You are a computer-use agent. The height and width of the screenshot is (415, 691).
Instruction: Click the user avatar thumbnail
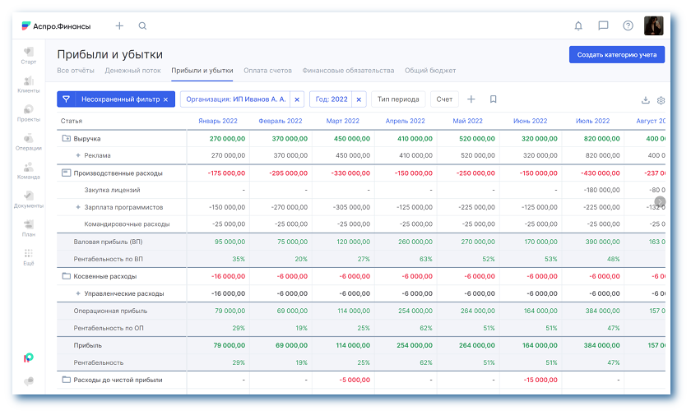click(x=654, y=26)
